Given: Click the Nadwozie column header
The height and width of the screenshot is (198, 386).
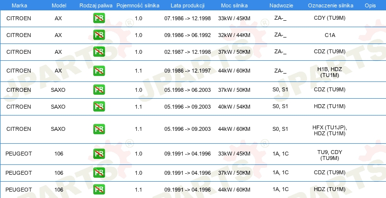Looking at the screenshot, I should point(281,5).
